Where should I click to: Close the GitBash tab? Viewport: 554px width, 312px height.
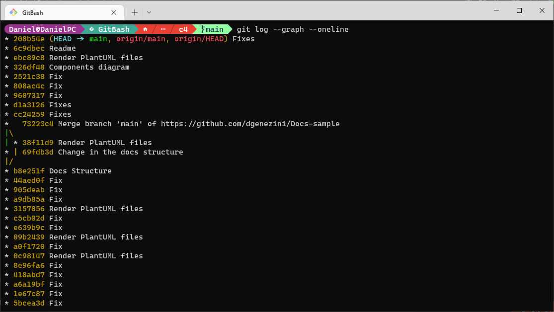(114, 12)
